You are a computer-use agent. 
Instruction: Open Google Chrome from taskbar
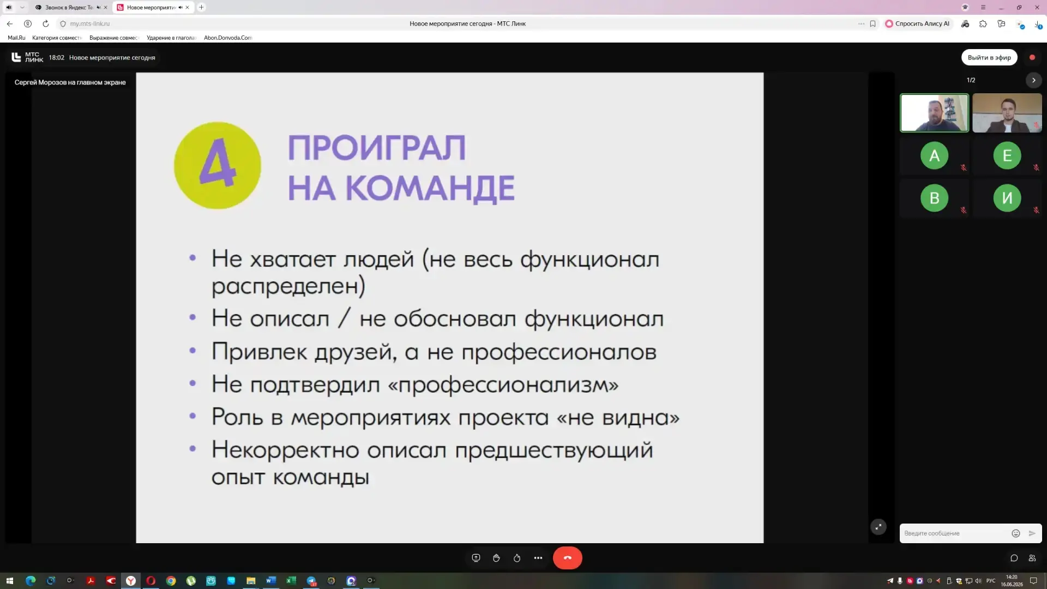(171, 581)
